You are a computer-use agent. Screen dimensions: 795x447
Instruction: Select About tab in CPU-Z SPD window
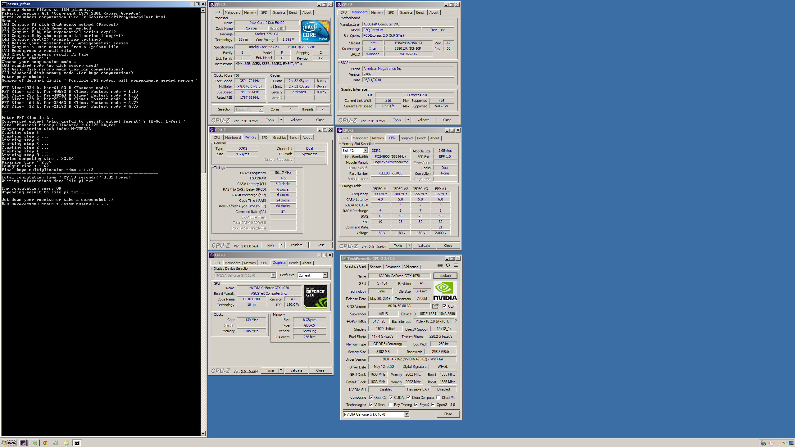coord(435,138)
